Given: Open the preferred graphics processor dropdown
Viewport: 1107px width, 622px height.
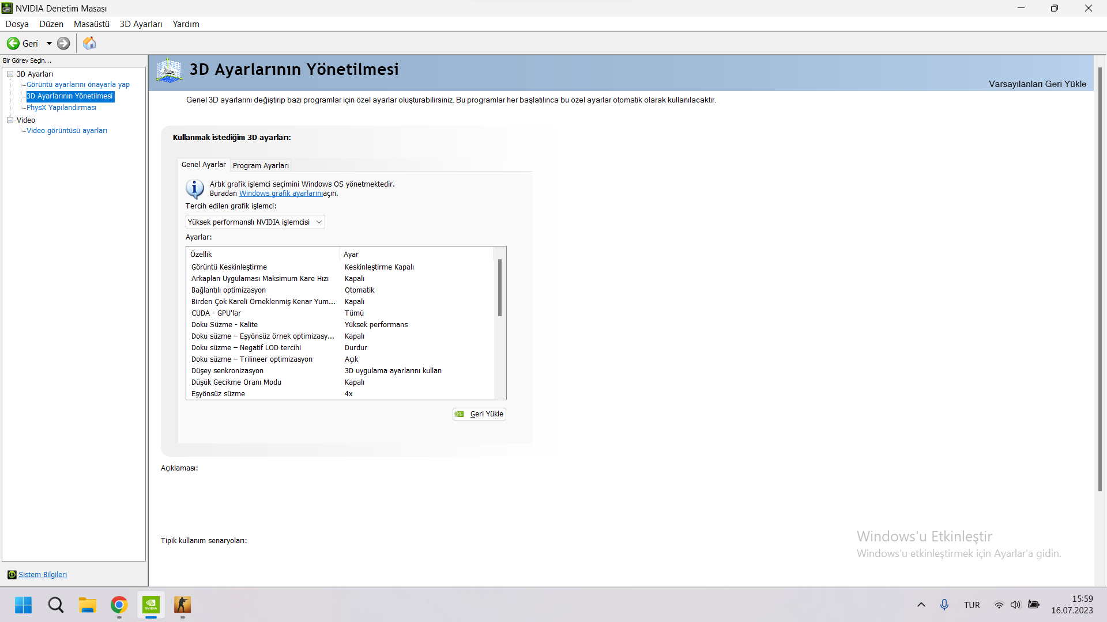Looking at the screenshot, I should click(255, 222).
